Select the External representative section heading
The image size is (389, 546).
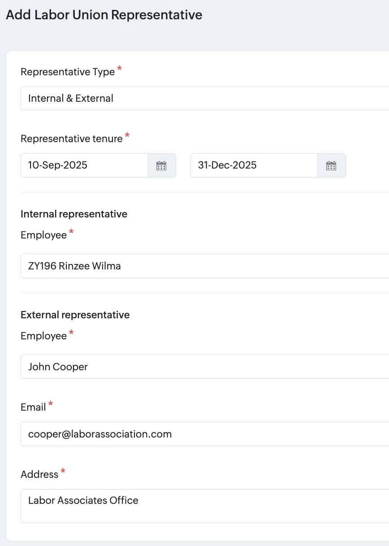[x=75, y=315]
